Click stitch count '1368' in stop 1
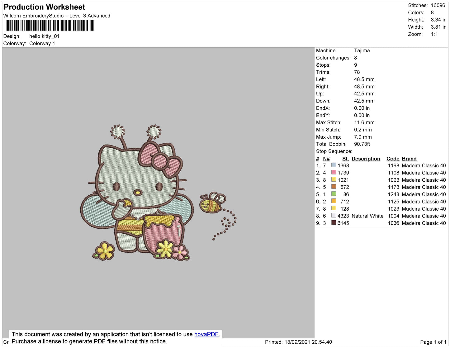450x348 pixels. 343,165
